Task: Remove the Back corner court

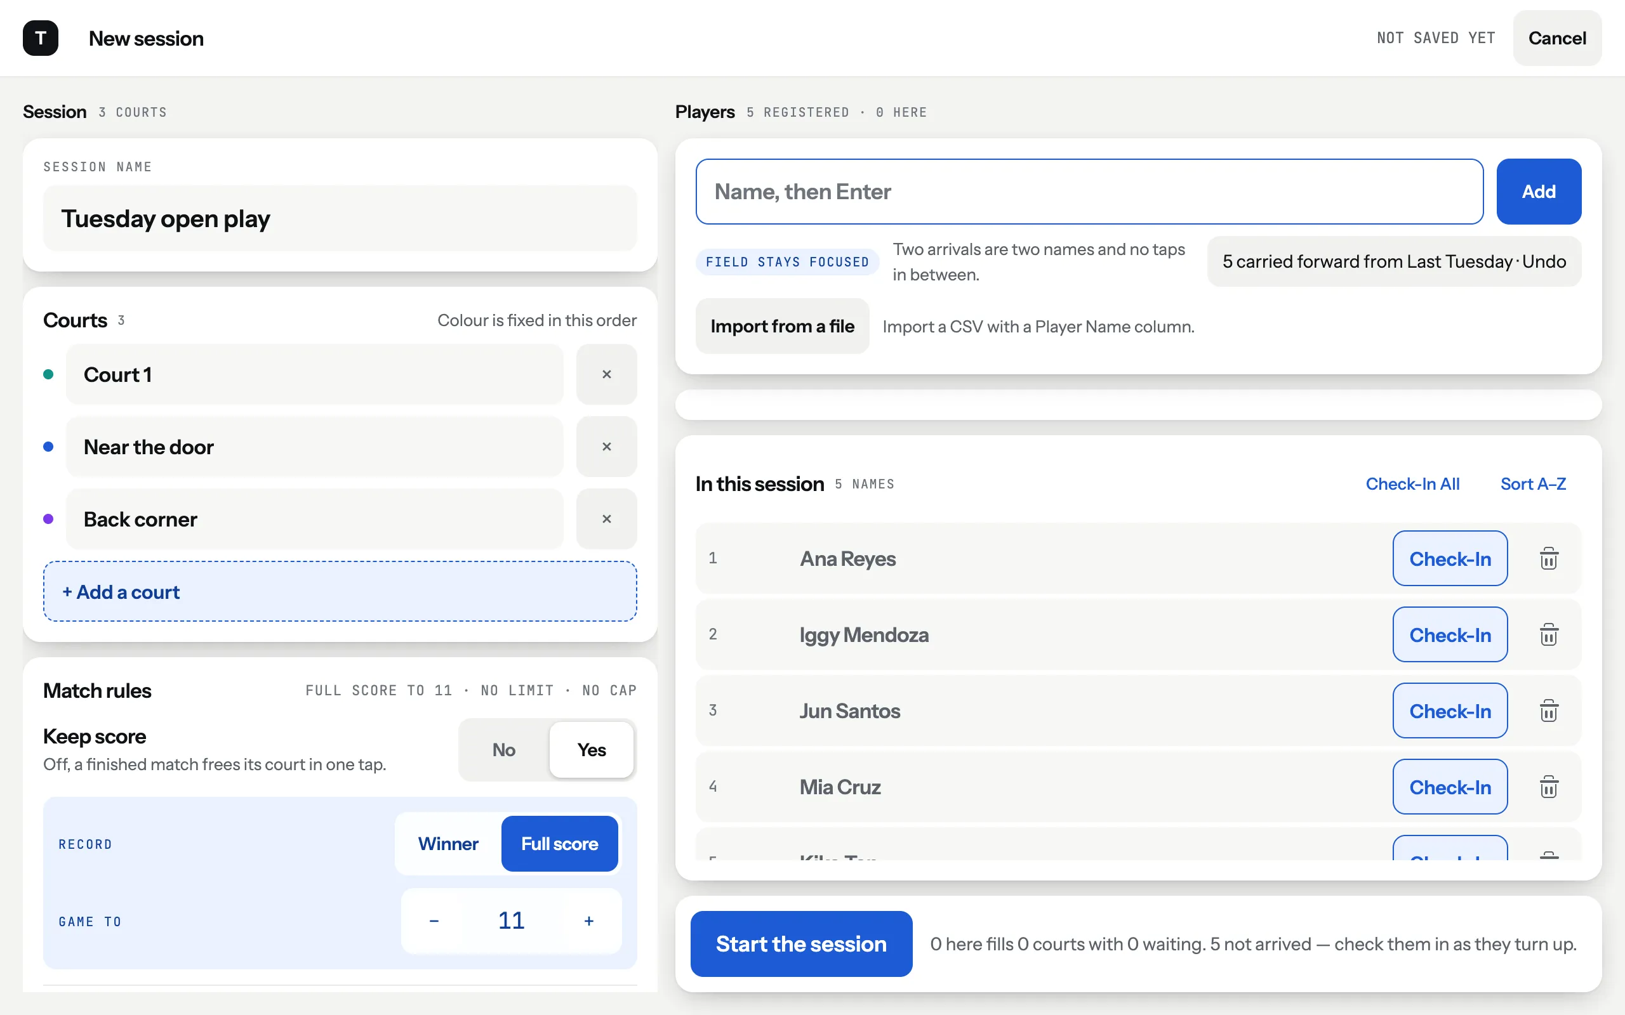Action: 606,519
